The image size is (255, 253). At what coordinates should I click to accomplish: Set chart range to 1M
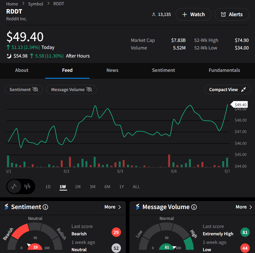pos(78,187)
